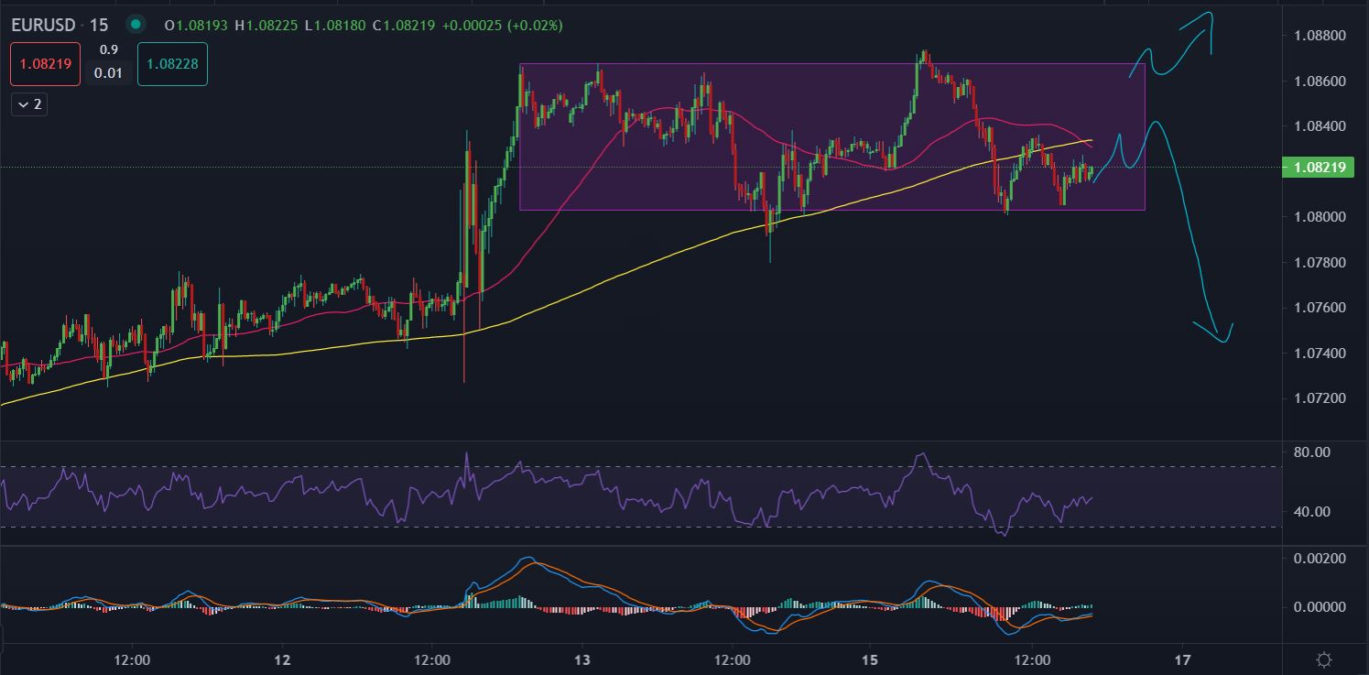Click the high value H1.08225
Image resolution: width=1369 pixels, height=675 pixels.
tap(268, 26)
